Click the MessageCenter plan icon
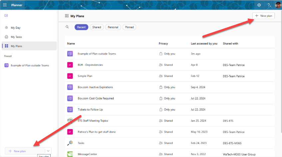 tap(70, 154)
